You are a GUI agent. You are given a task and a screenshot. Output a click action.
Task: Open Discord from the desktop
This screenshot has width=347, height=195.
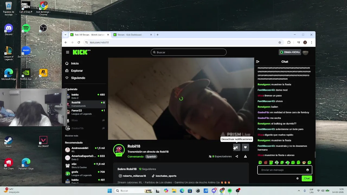pyautogui.click(x=9, y=30)
